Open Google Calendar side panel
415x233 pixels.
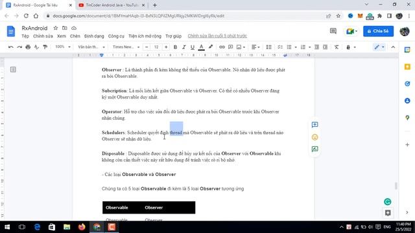(407, 50)
